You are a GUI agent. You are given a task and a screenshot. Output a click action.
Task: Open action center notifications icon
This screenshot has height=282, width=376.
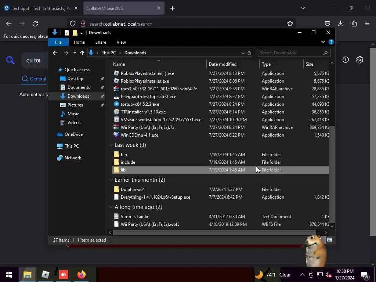(365, 275)
